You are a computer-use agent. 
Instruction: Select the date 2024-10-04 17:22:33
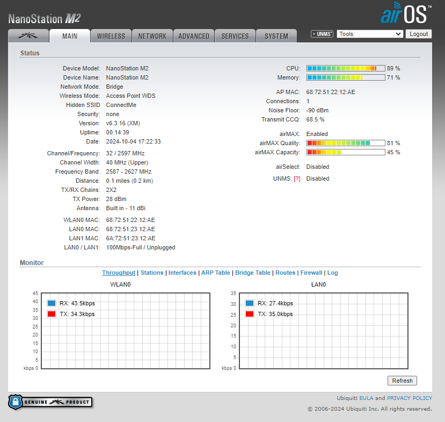133,141
